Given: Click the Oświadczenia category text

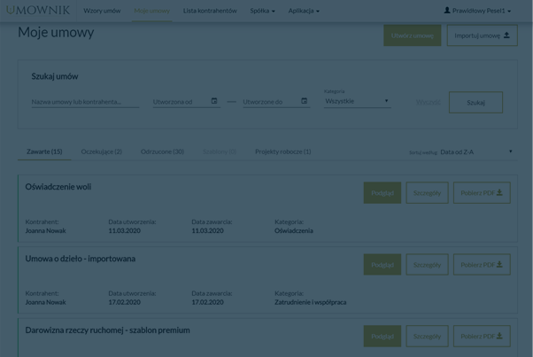Looking at the screenshot, I should pyautogui.click(x=294, y=230).
